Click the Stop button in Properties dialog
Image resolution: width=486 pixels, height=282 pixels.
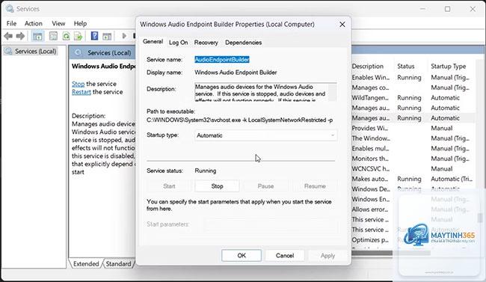click(x=217, y=186)
